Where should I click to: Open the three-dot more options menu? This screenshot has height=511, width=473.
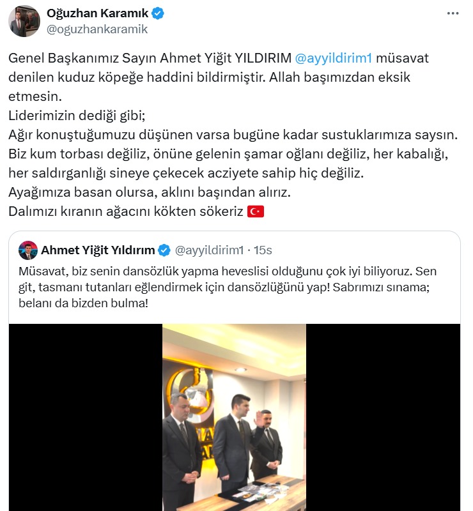coord(453,13)
